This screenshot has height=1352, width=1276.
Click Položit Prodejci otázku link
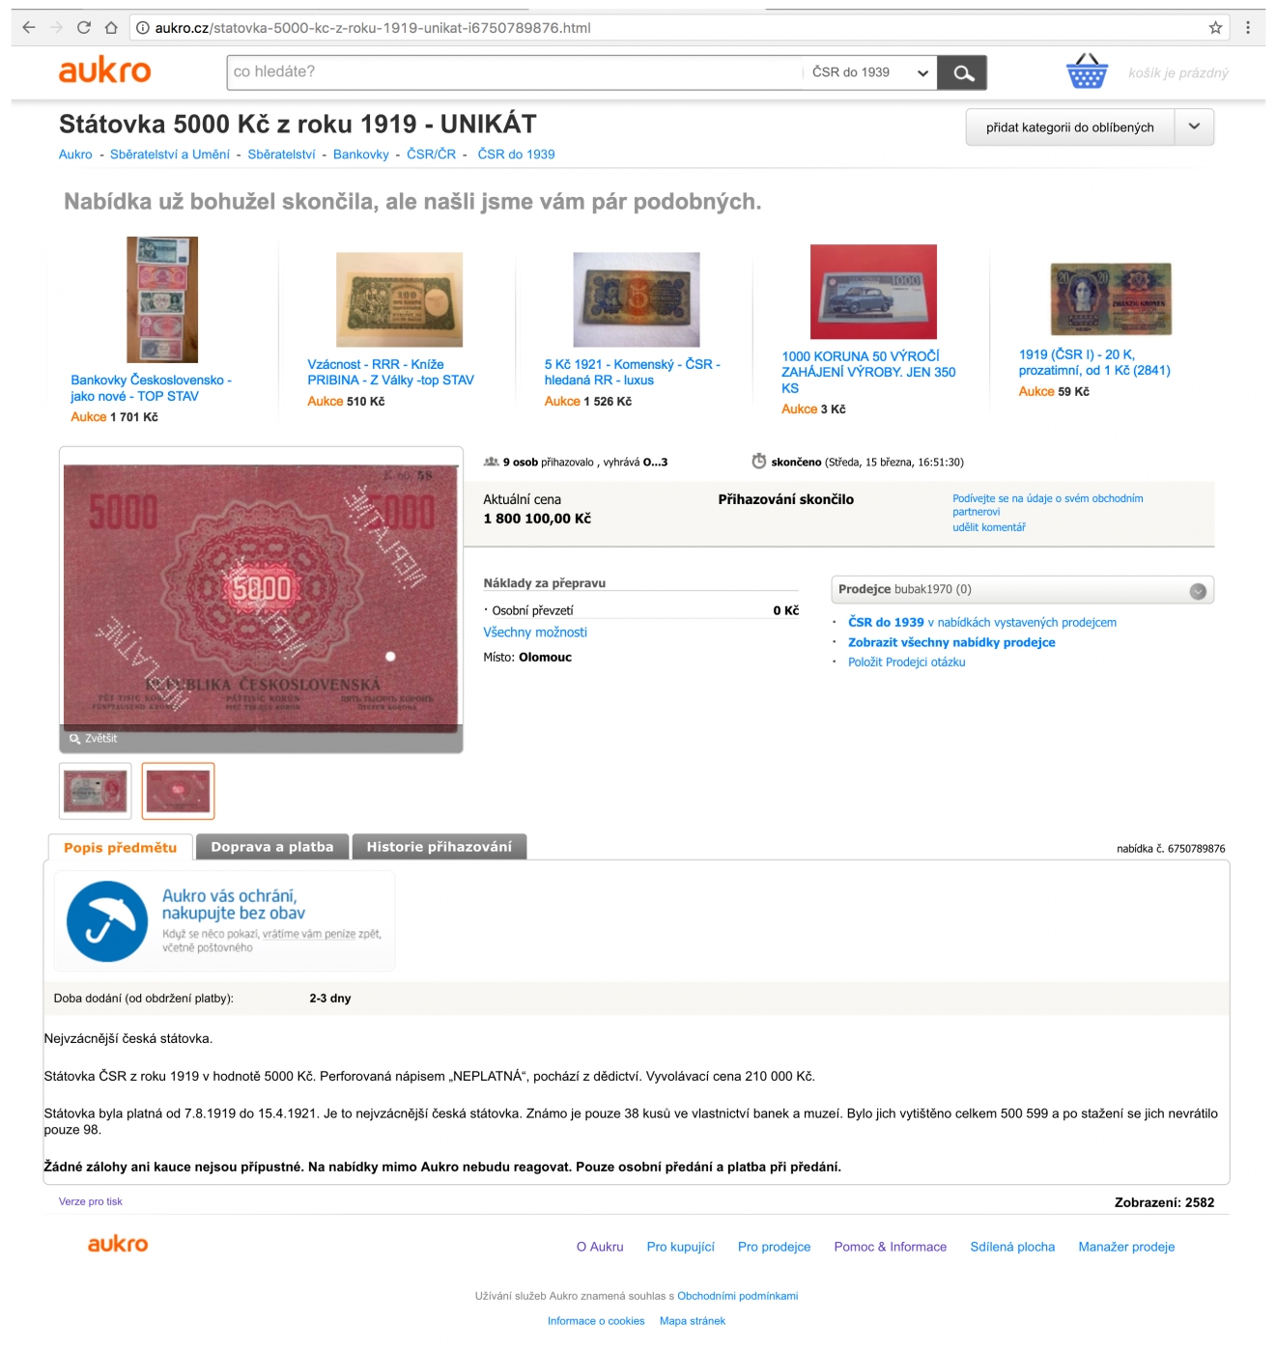907,662
